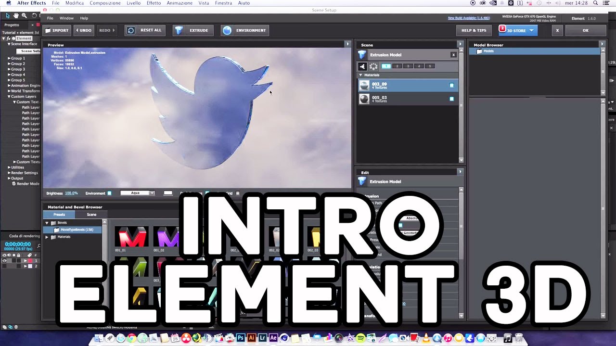Click the model connection icon in Scene panel
616x346 pixels.
click(362, 66)
